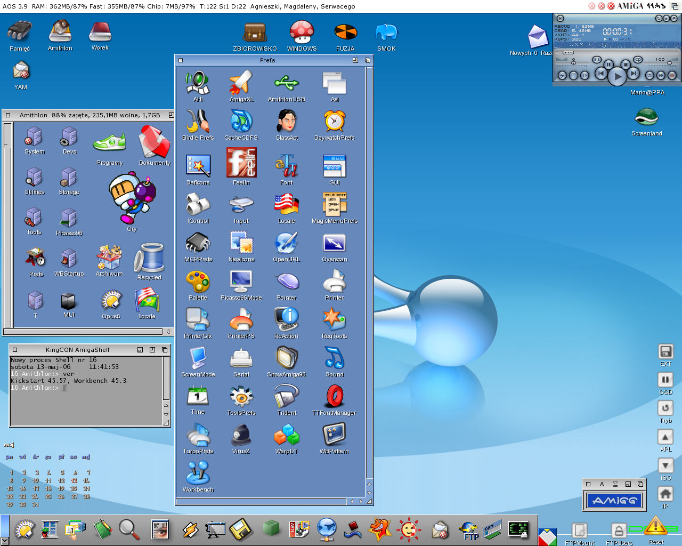
Task: Click the FUZJA desktop icon
Action: coord(345,32)
